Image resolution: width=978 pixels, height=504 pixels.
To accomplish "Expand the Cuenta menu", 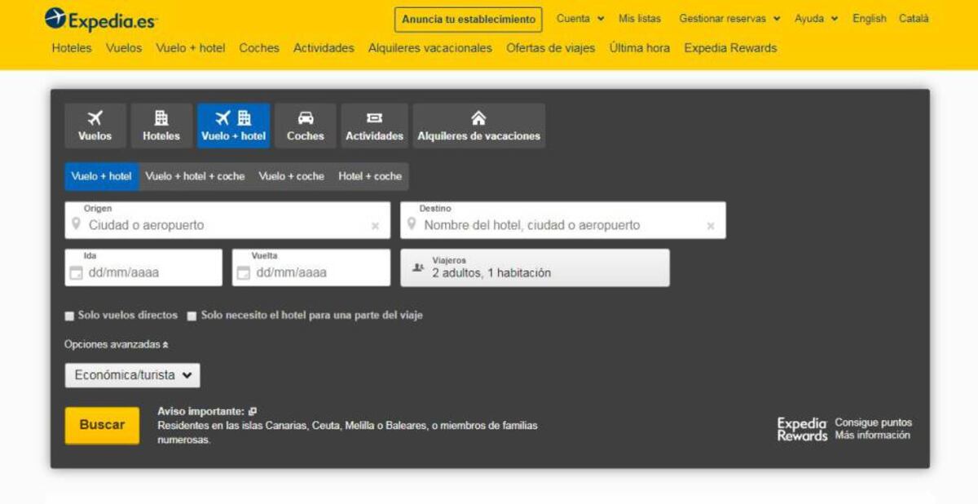I will tap(579, 18).
